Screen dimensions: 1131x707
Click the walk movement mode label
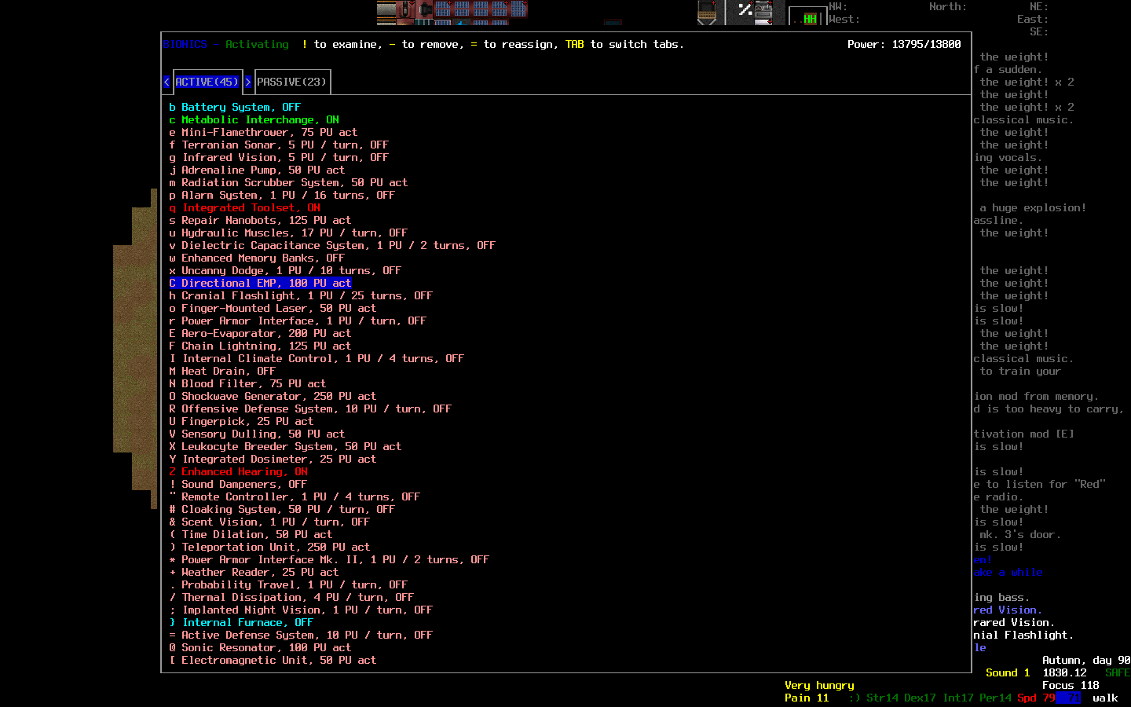[x=1105, y=698]
